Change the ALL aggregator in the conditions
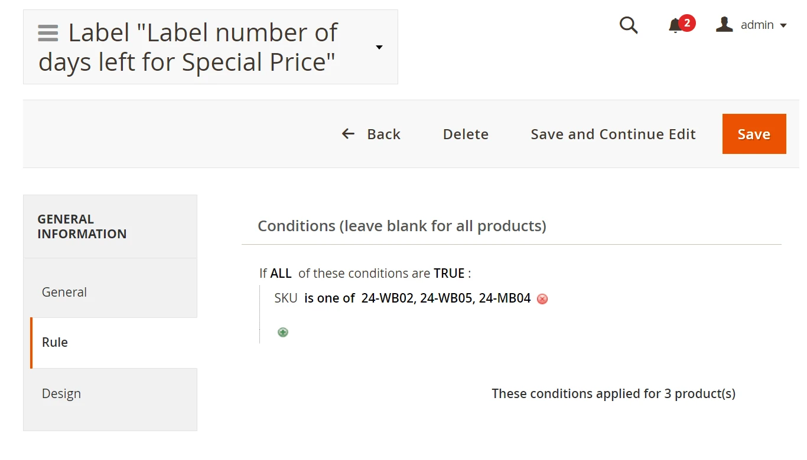The image size is (807, 460). (x=281, y=274)
